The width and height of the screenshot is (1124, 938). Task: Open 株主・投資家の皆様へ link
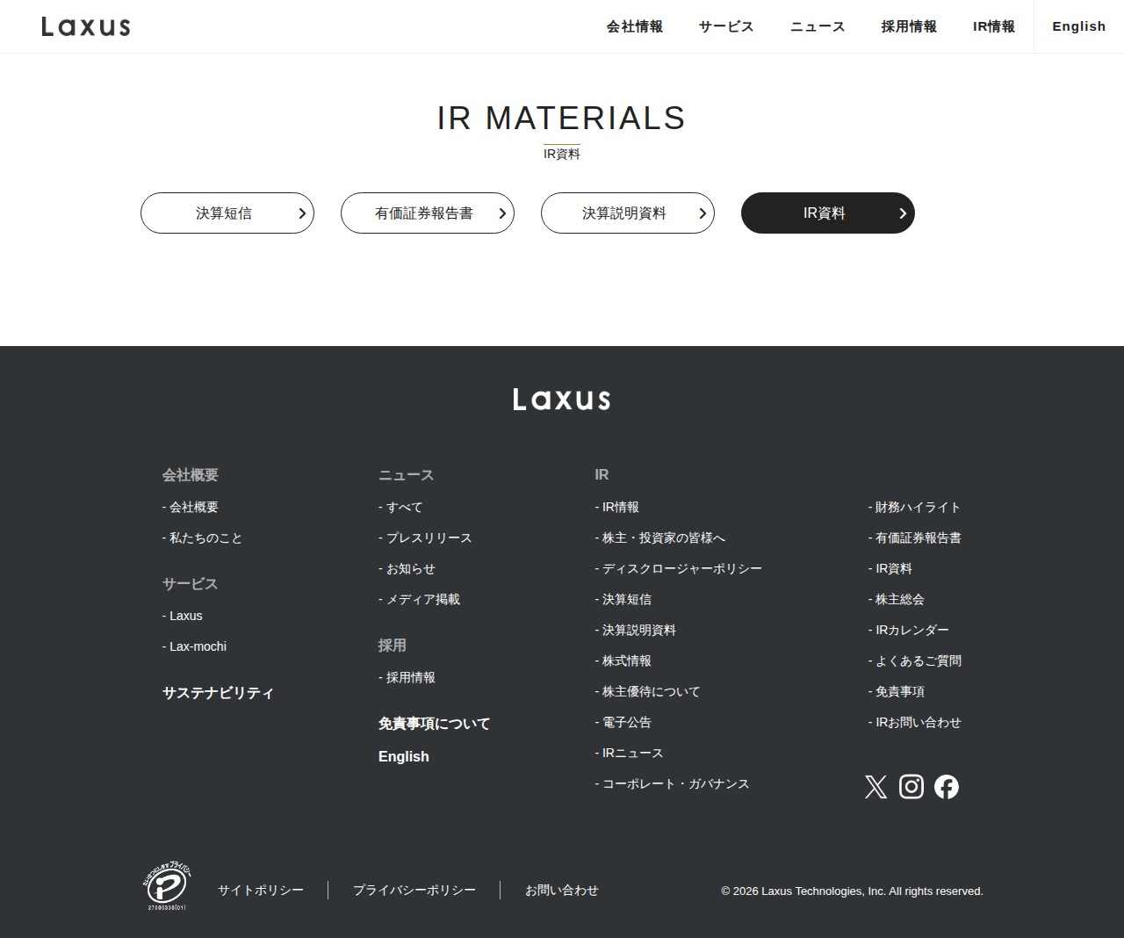tap(659, 538)
